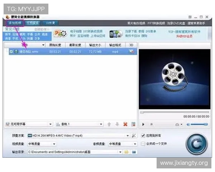Click the 升级VIP会员 red link

[x=184, y=36]
